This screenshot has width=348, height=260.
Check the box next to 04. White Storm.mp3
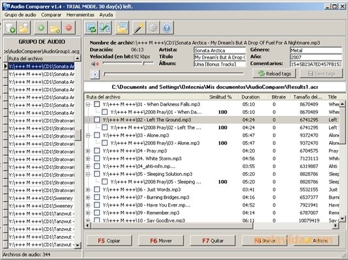pos(96,158)
